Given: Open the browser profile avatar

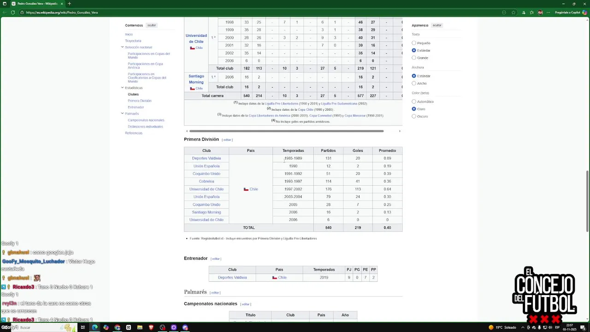Looking at the screenshot, I should tap(540, 12).
